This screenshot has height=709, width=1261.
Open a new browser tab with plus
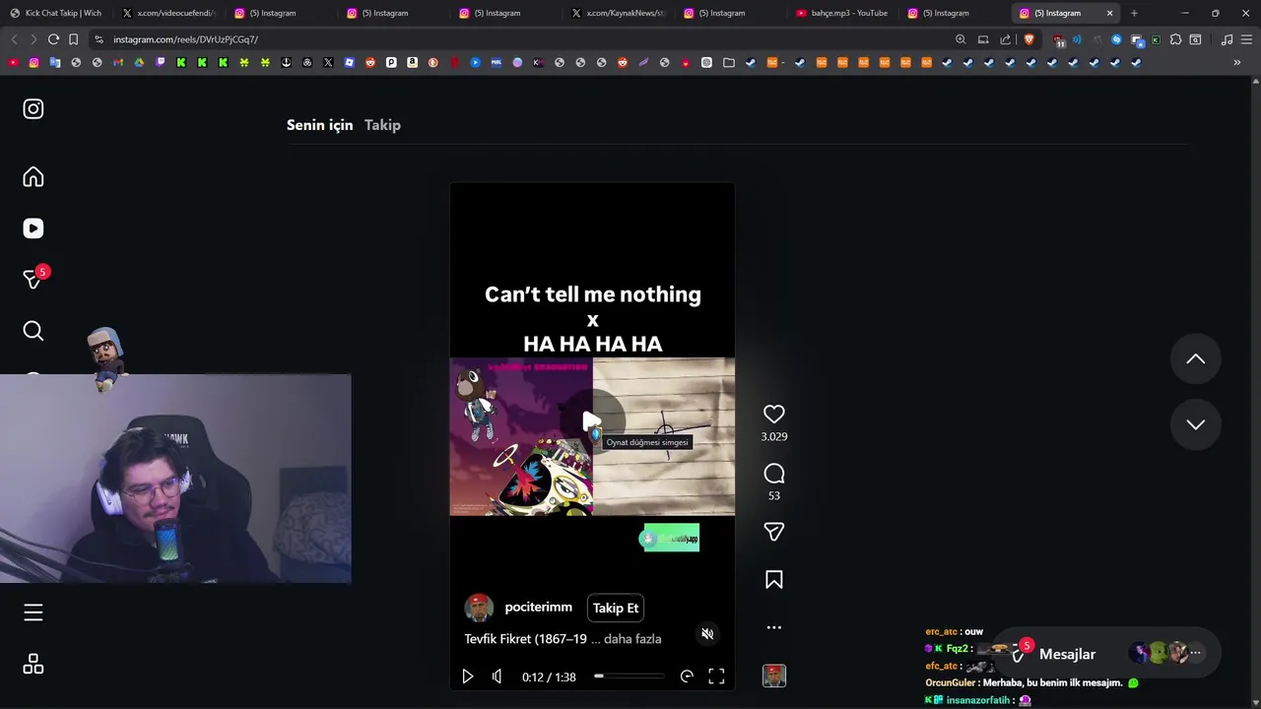1134,13
